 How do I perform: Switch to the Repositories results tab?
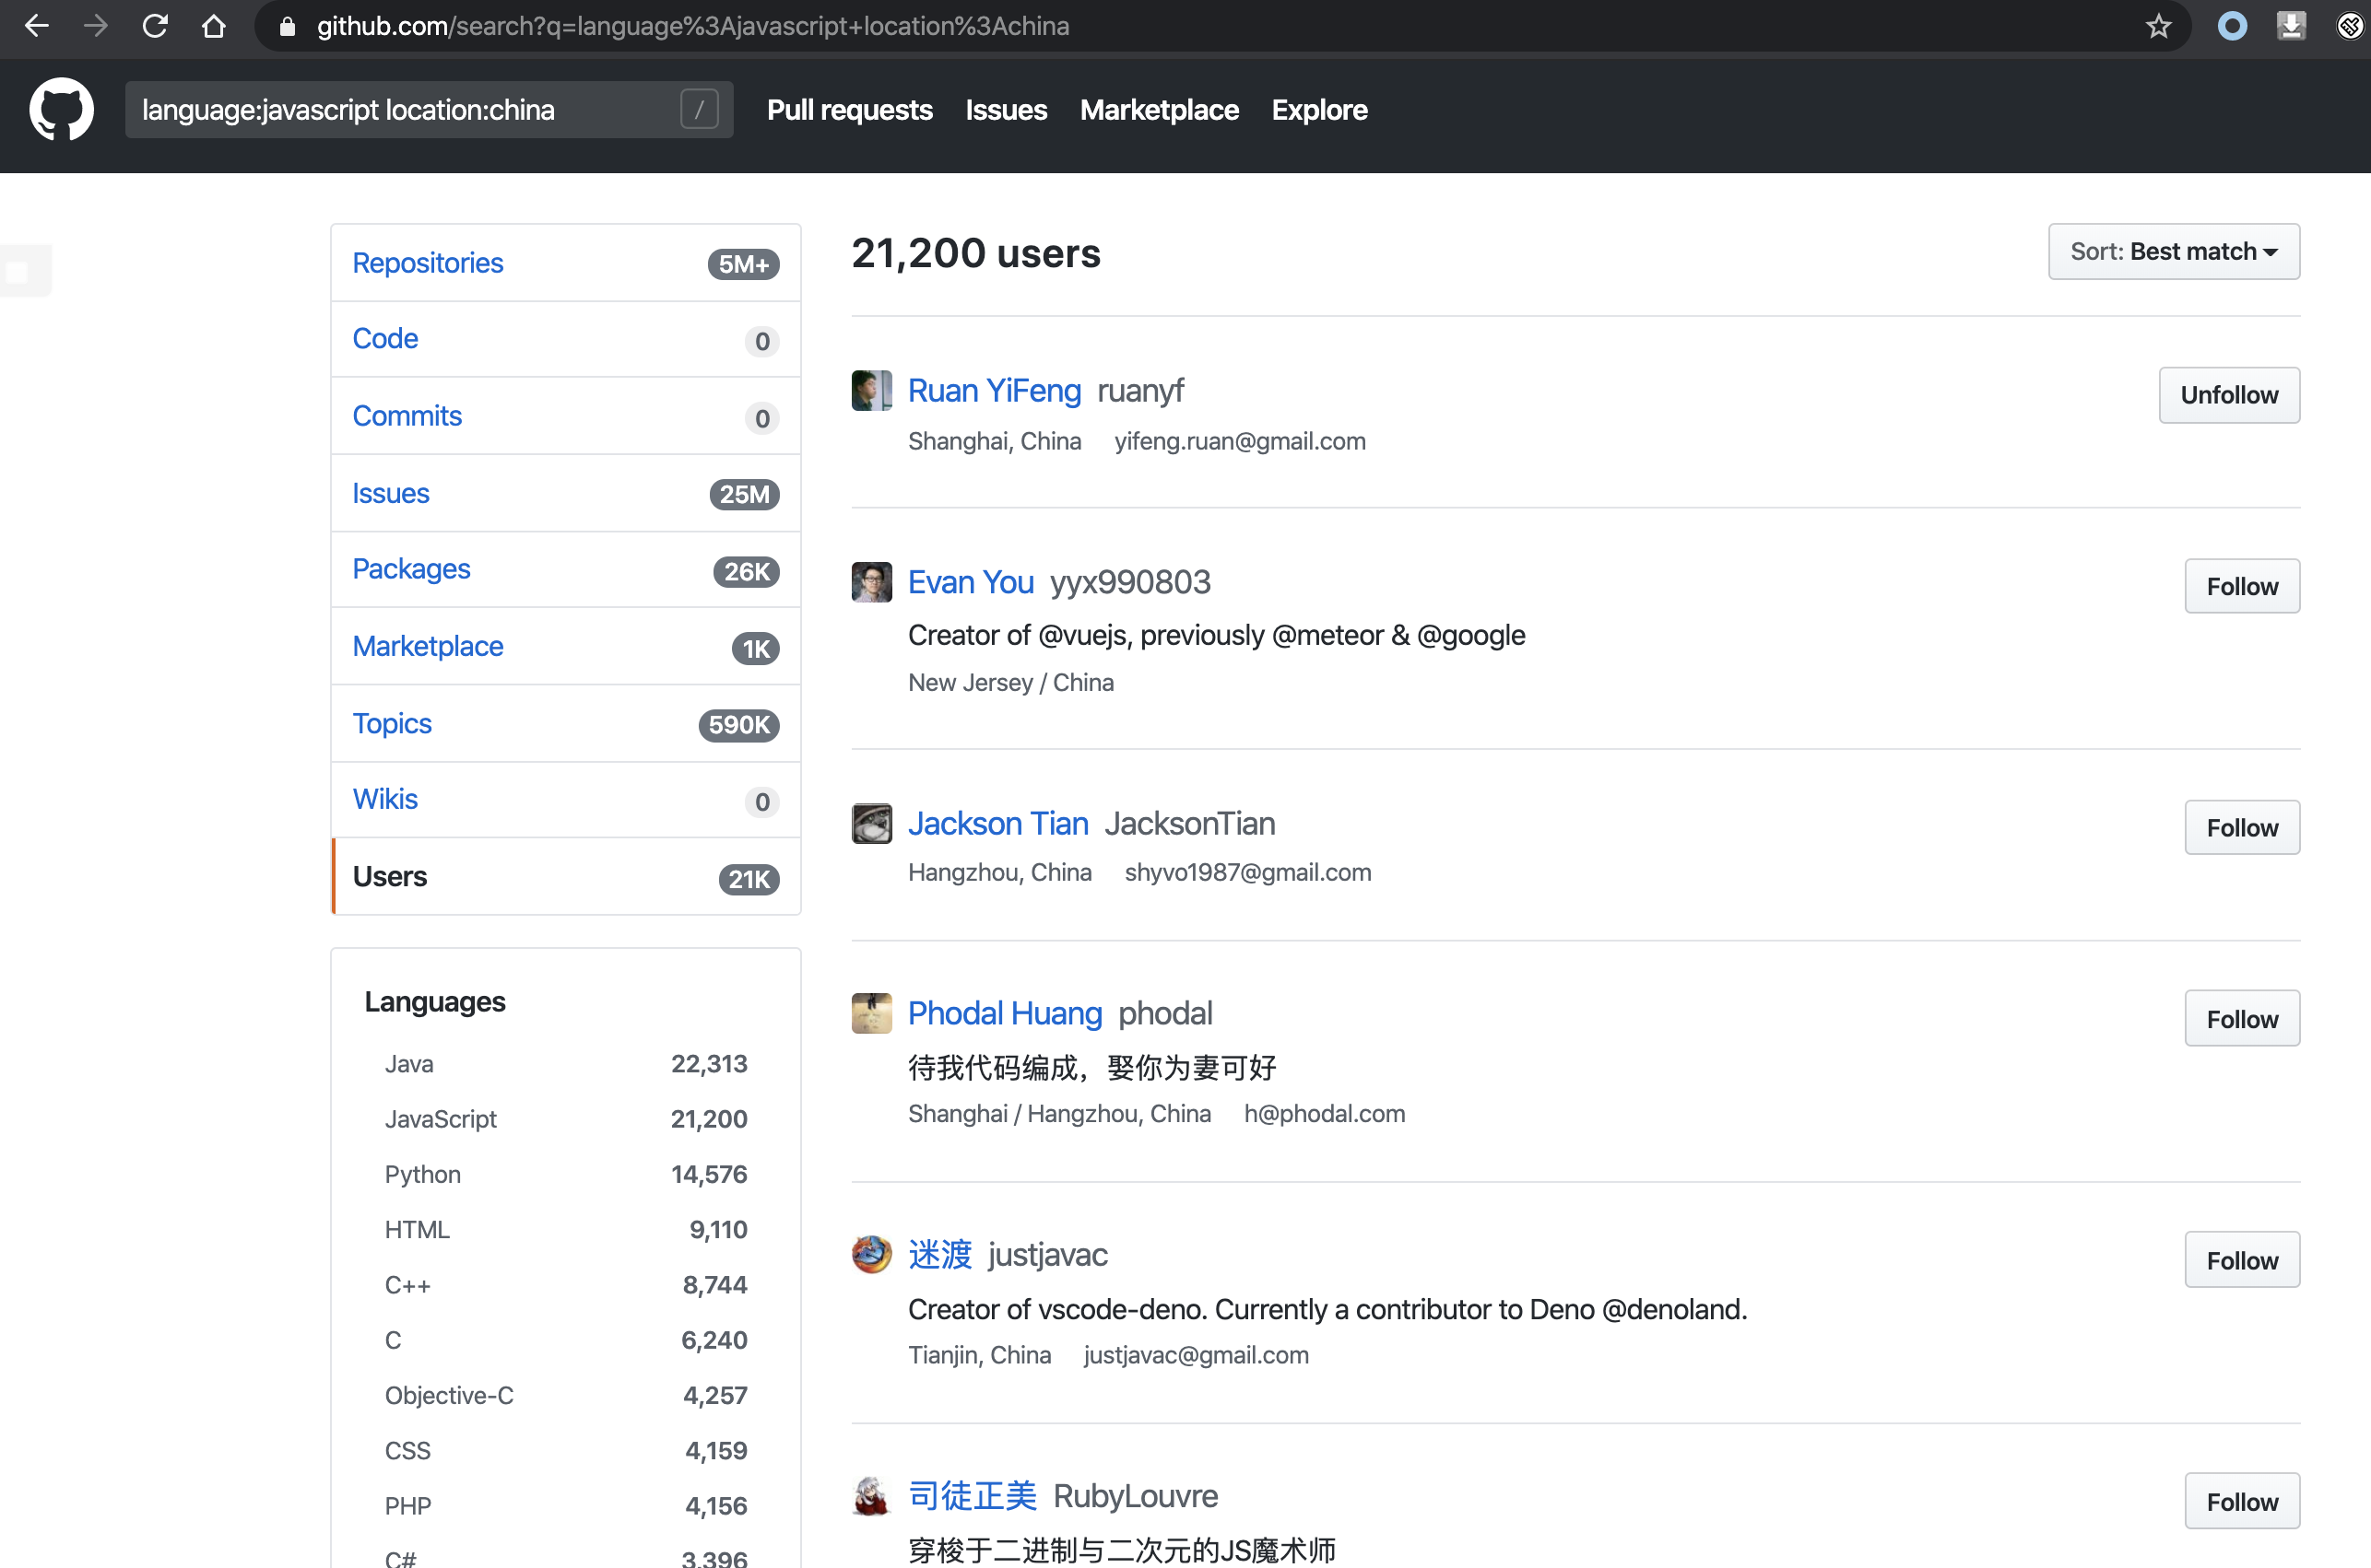click(428, 263)
